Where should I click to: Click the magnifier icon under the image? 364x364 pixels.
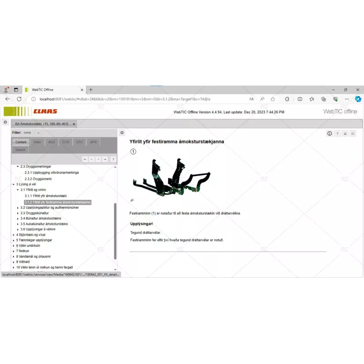pyautogui.click(x=132, y=200)
